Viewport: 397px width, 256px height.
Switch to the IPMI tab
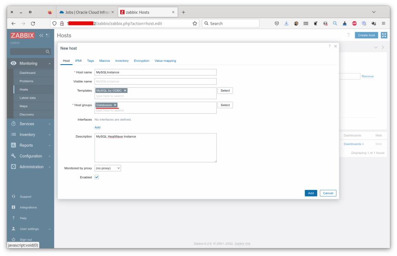(x=78, y=61)
